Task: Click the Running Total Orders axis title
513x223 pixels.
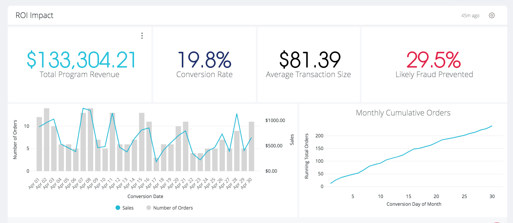Action: tap(307, 156)
